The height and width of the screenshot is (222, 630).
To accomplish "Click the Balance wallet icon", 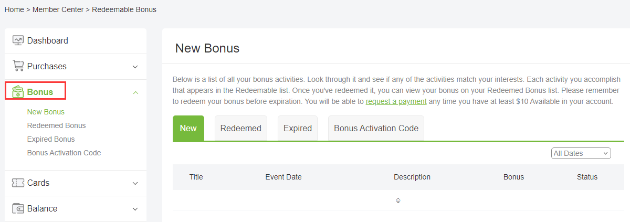I will (18, 208).
